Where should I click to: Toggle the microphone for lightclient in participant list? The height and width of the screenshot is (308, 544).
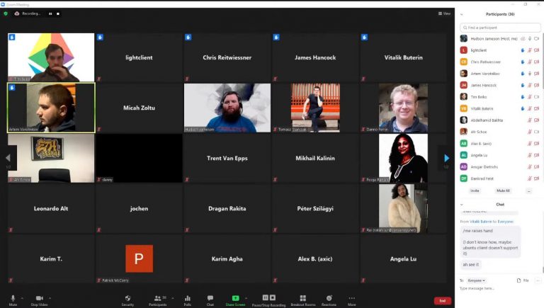(530, 50)
